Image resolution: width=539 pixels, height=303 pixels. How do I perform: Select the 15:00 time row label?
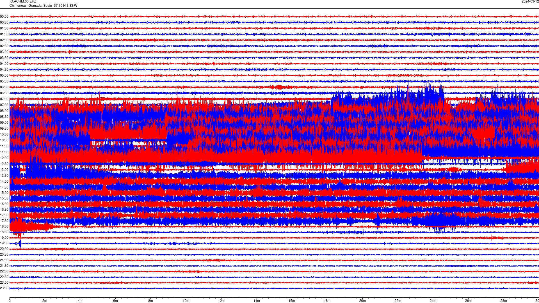[4, 193]
